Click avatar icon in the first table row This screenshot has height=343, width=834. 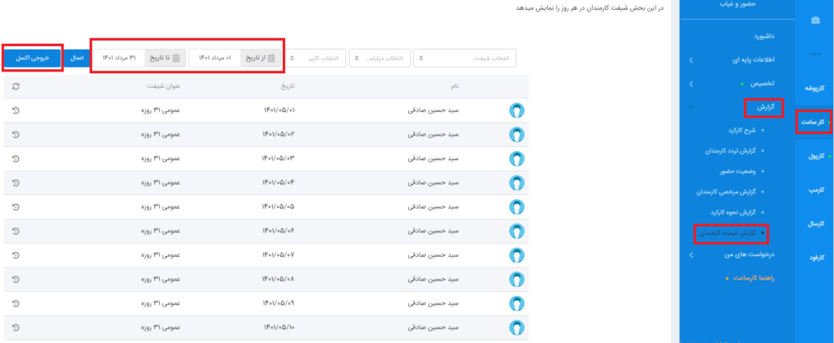point(516,110)
